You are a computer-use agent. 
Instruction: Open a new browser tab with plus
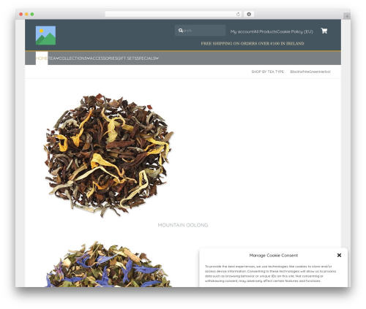point(347,16)
